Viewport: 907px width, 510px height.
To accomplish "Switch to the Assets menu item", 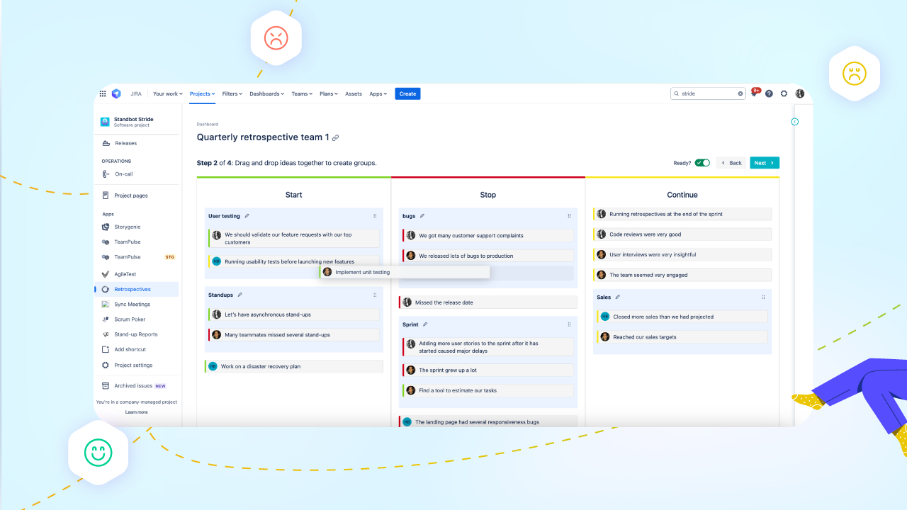I will (354, 93).
